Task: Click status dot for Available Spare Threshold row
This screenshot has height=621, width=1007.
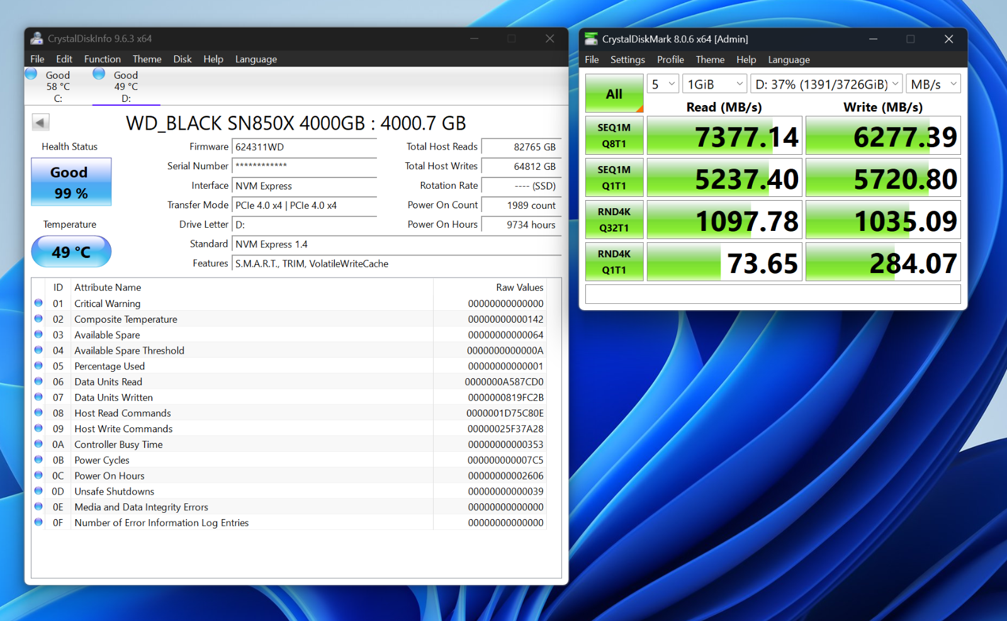Action: coord(38,350)
